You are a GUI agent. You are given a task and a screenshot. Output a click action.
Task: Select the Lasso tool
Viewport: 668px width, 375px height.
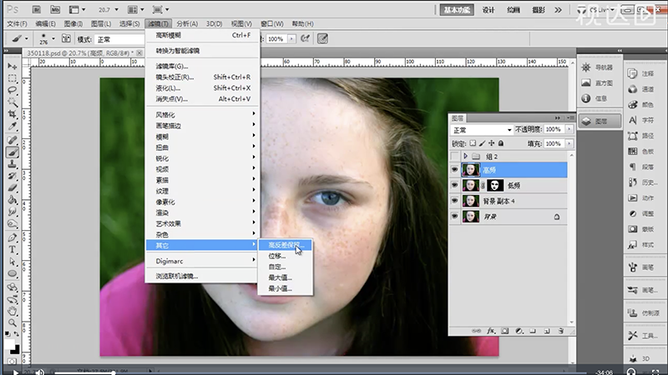click(x=13, y=90)
